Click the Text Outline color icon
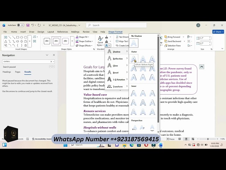 107,41
